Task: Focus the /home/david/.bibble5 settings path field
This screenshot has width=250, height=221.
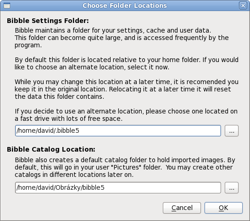Action: (118, 131)
